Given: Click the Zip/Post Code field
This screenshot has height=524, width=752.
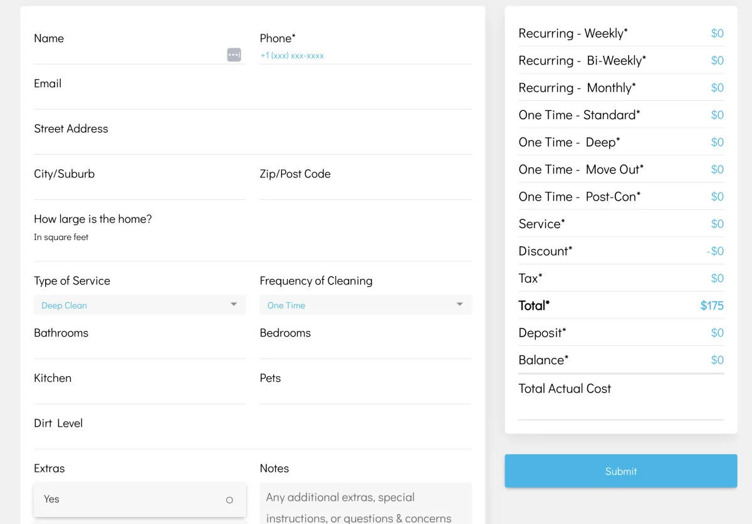Looking at the screenshot, I should 365,191.
